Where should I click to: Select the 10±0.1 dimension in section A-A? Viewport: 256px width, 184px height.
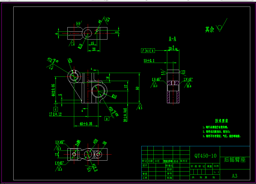[149, 61]
